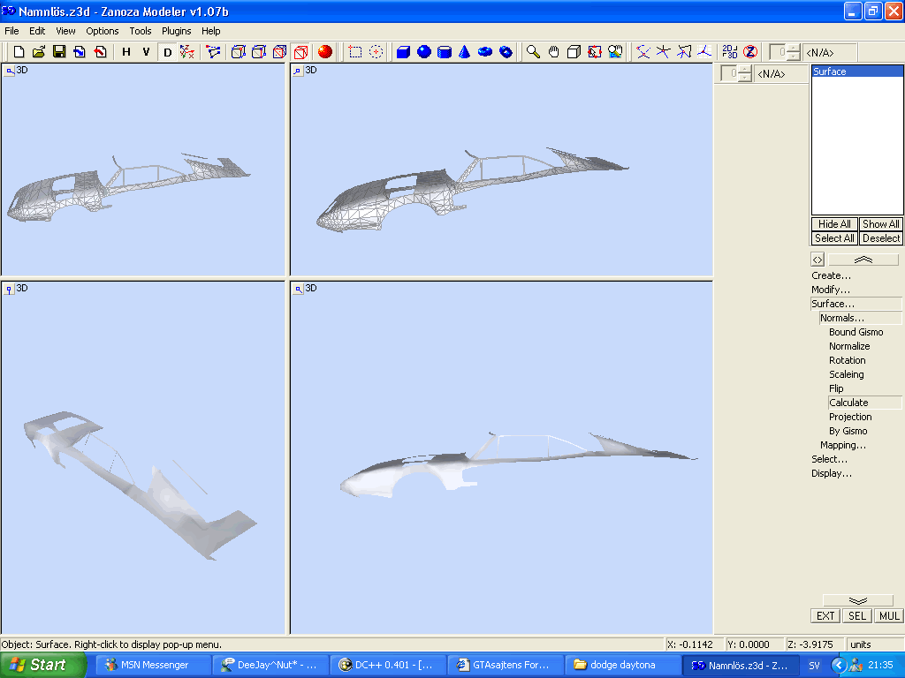This screenshot has width=905, height=678.
Task: Select the Pan hand tool
Action: tap(553, 52)
